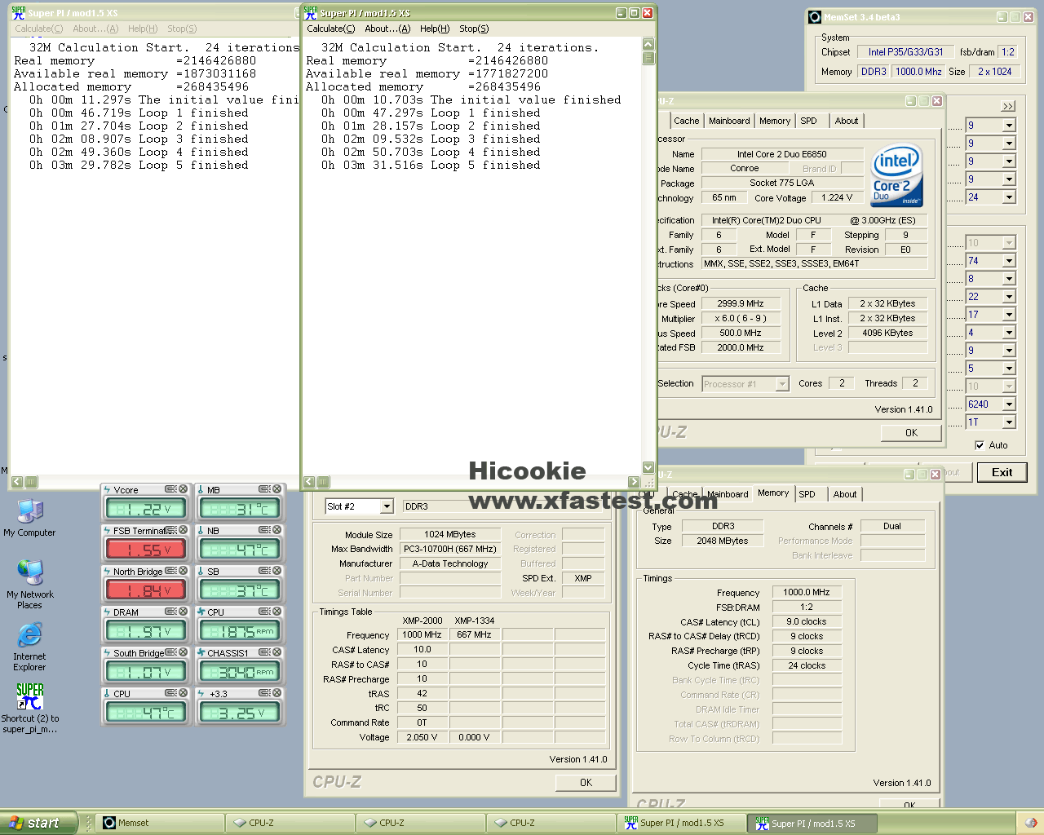Expand the MemSet dropdown showing 74
Viewport: 1044px width, 835px height.
(1009, 261)
